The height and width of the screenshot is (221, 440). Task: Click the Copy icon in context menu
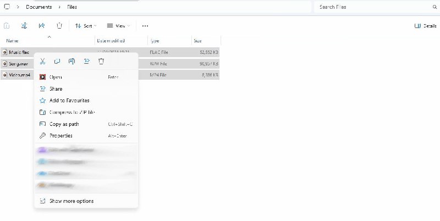[57, 62]
